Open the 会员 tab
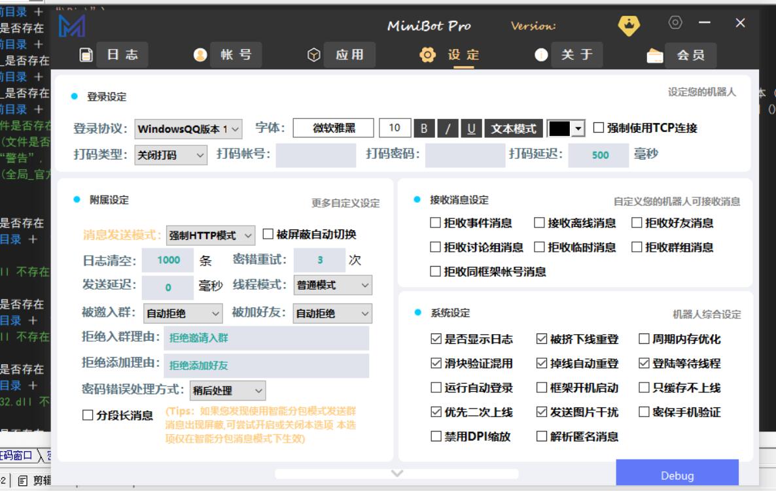Viewport: 776px width, 491px height. 690,54
